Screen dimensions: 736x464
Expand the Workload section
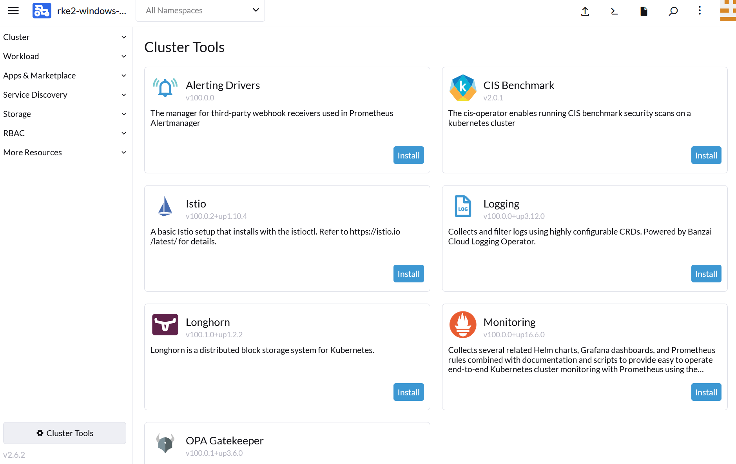[21, 56]
